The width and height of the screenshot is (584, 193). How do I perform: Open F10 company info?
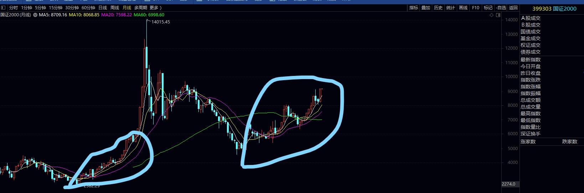tap(476, 7)
